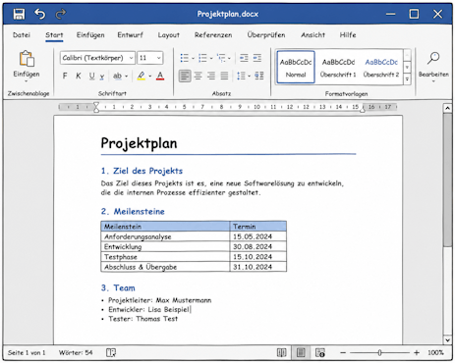The image size is (455, 363).
Task: Undo the last action
Action: [40, 14]
